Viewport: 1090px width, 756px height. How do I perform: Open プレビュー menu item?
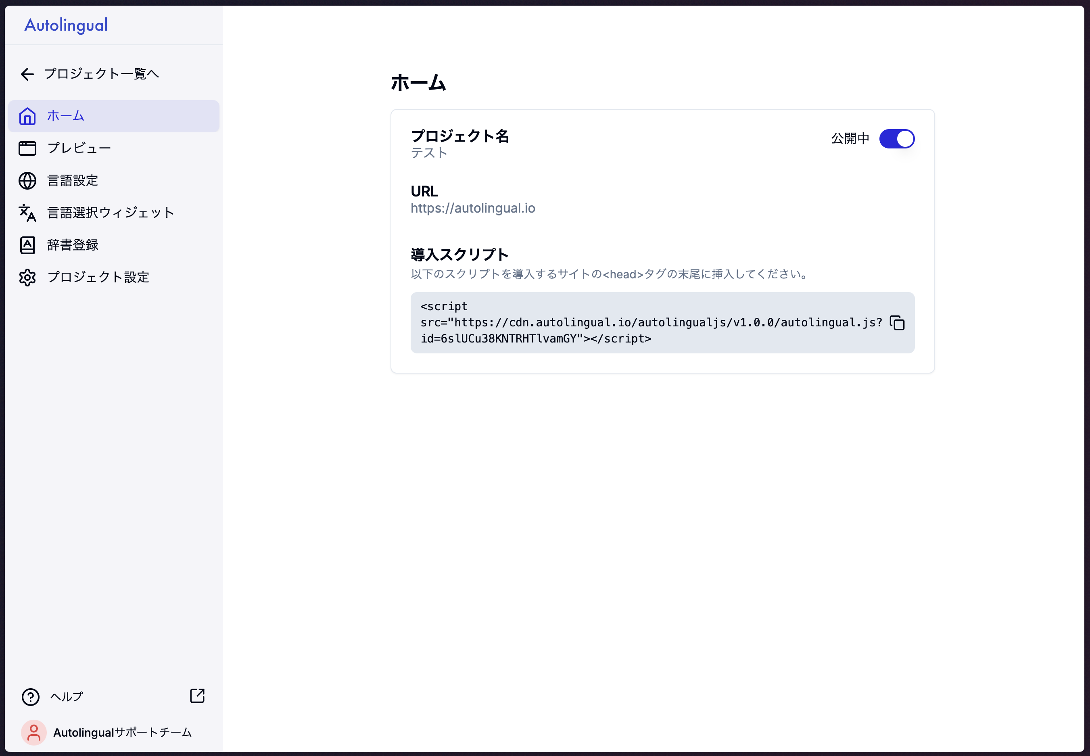pyautogui.click(x=79, y=148)
